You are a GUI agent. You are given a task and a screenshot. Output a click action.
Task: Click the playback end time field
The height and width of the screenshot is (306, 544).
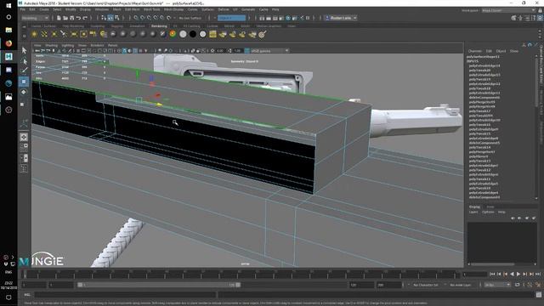point(361,285)
